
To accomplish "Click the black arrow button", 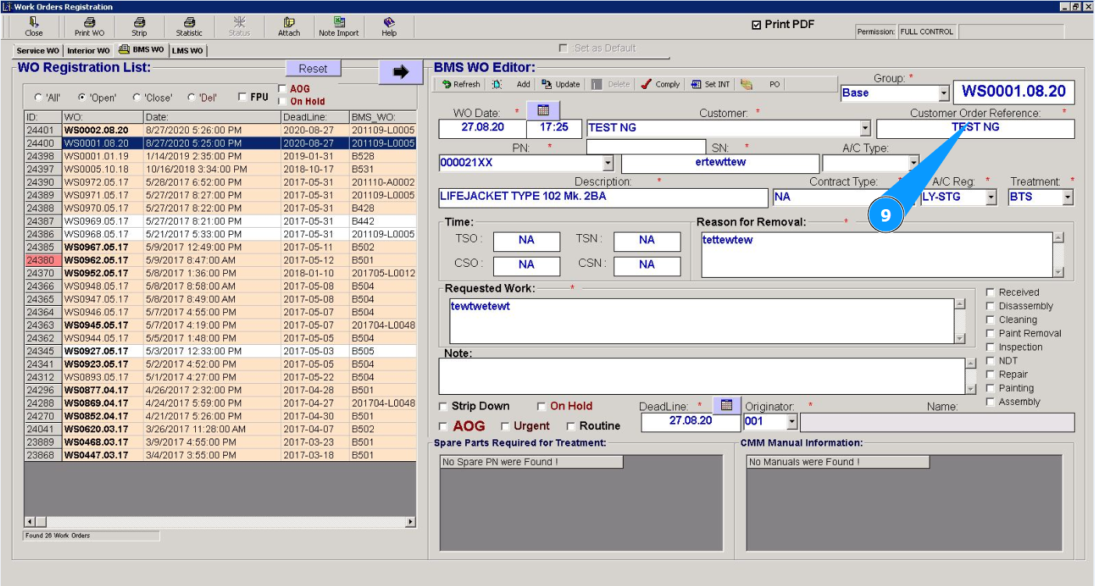I will [400, 72].
